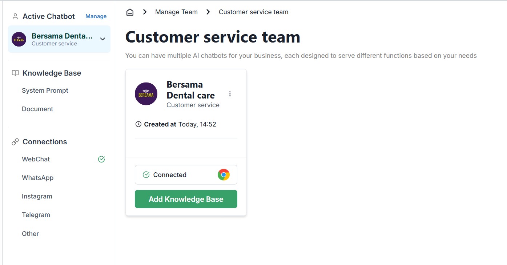Go to Manage Team breadcrumb link

pos(176,12)
